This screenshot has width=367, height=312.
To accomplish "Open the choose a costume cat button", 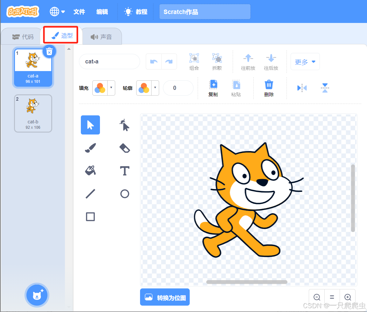I will 37,295.
